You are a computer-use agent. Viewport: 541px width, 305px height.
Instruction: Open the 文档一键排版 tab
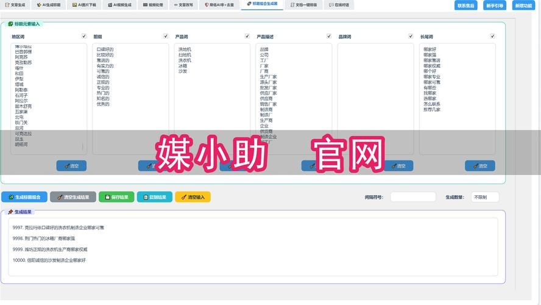[x=303, y=5]
